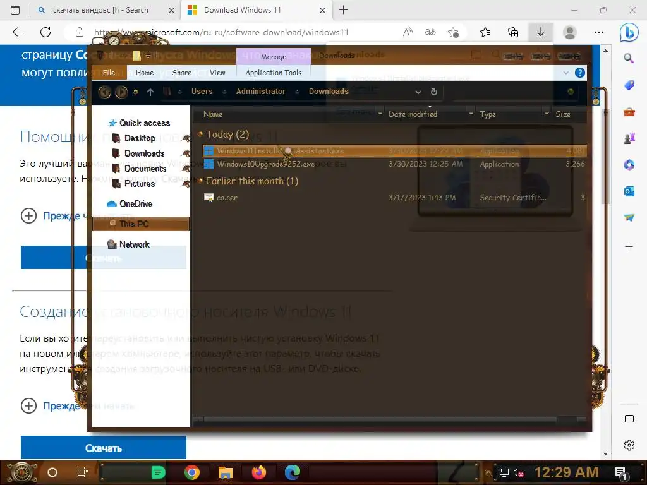
Task: Open Edge sidebar settings gear
Action: tap(629, 445)
